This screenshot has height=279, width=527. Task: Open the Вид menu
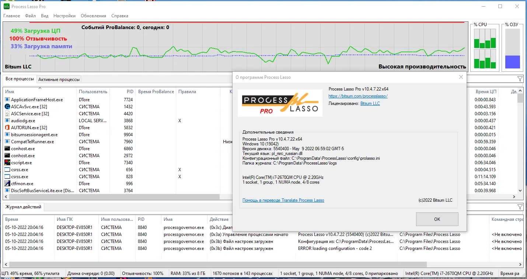point(45,16)
